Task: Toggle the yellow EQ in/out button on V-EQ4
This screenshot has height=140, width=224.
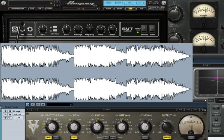Action: pos(48,138)
